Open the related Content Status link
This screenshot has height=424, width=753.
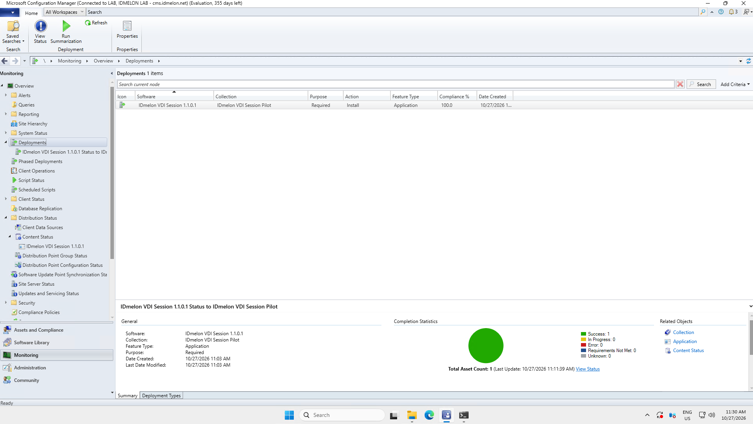(x=688, y=351)
